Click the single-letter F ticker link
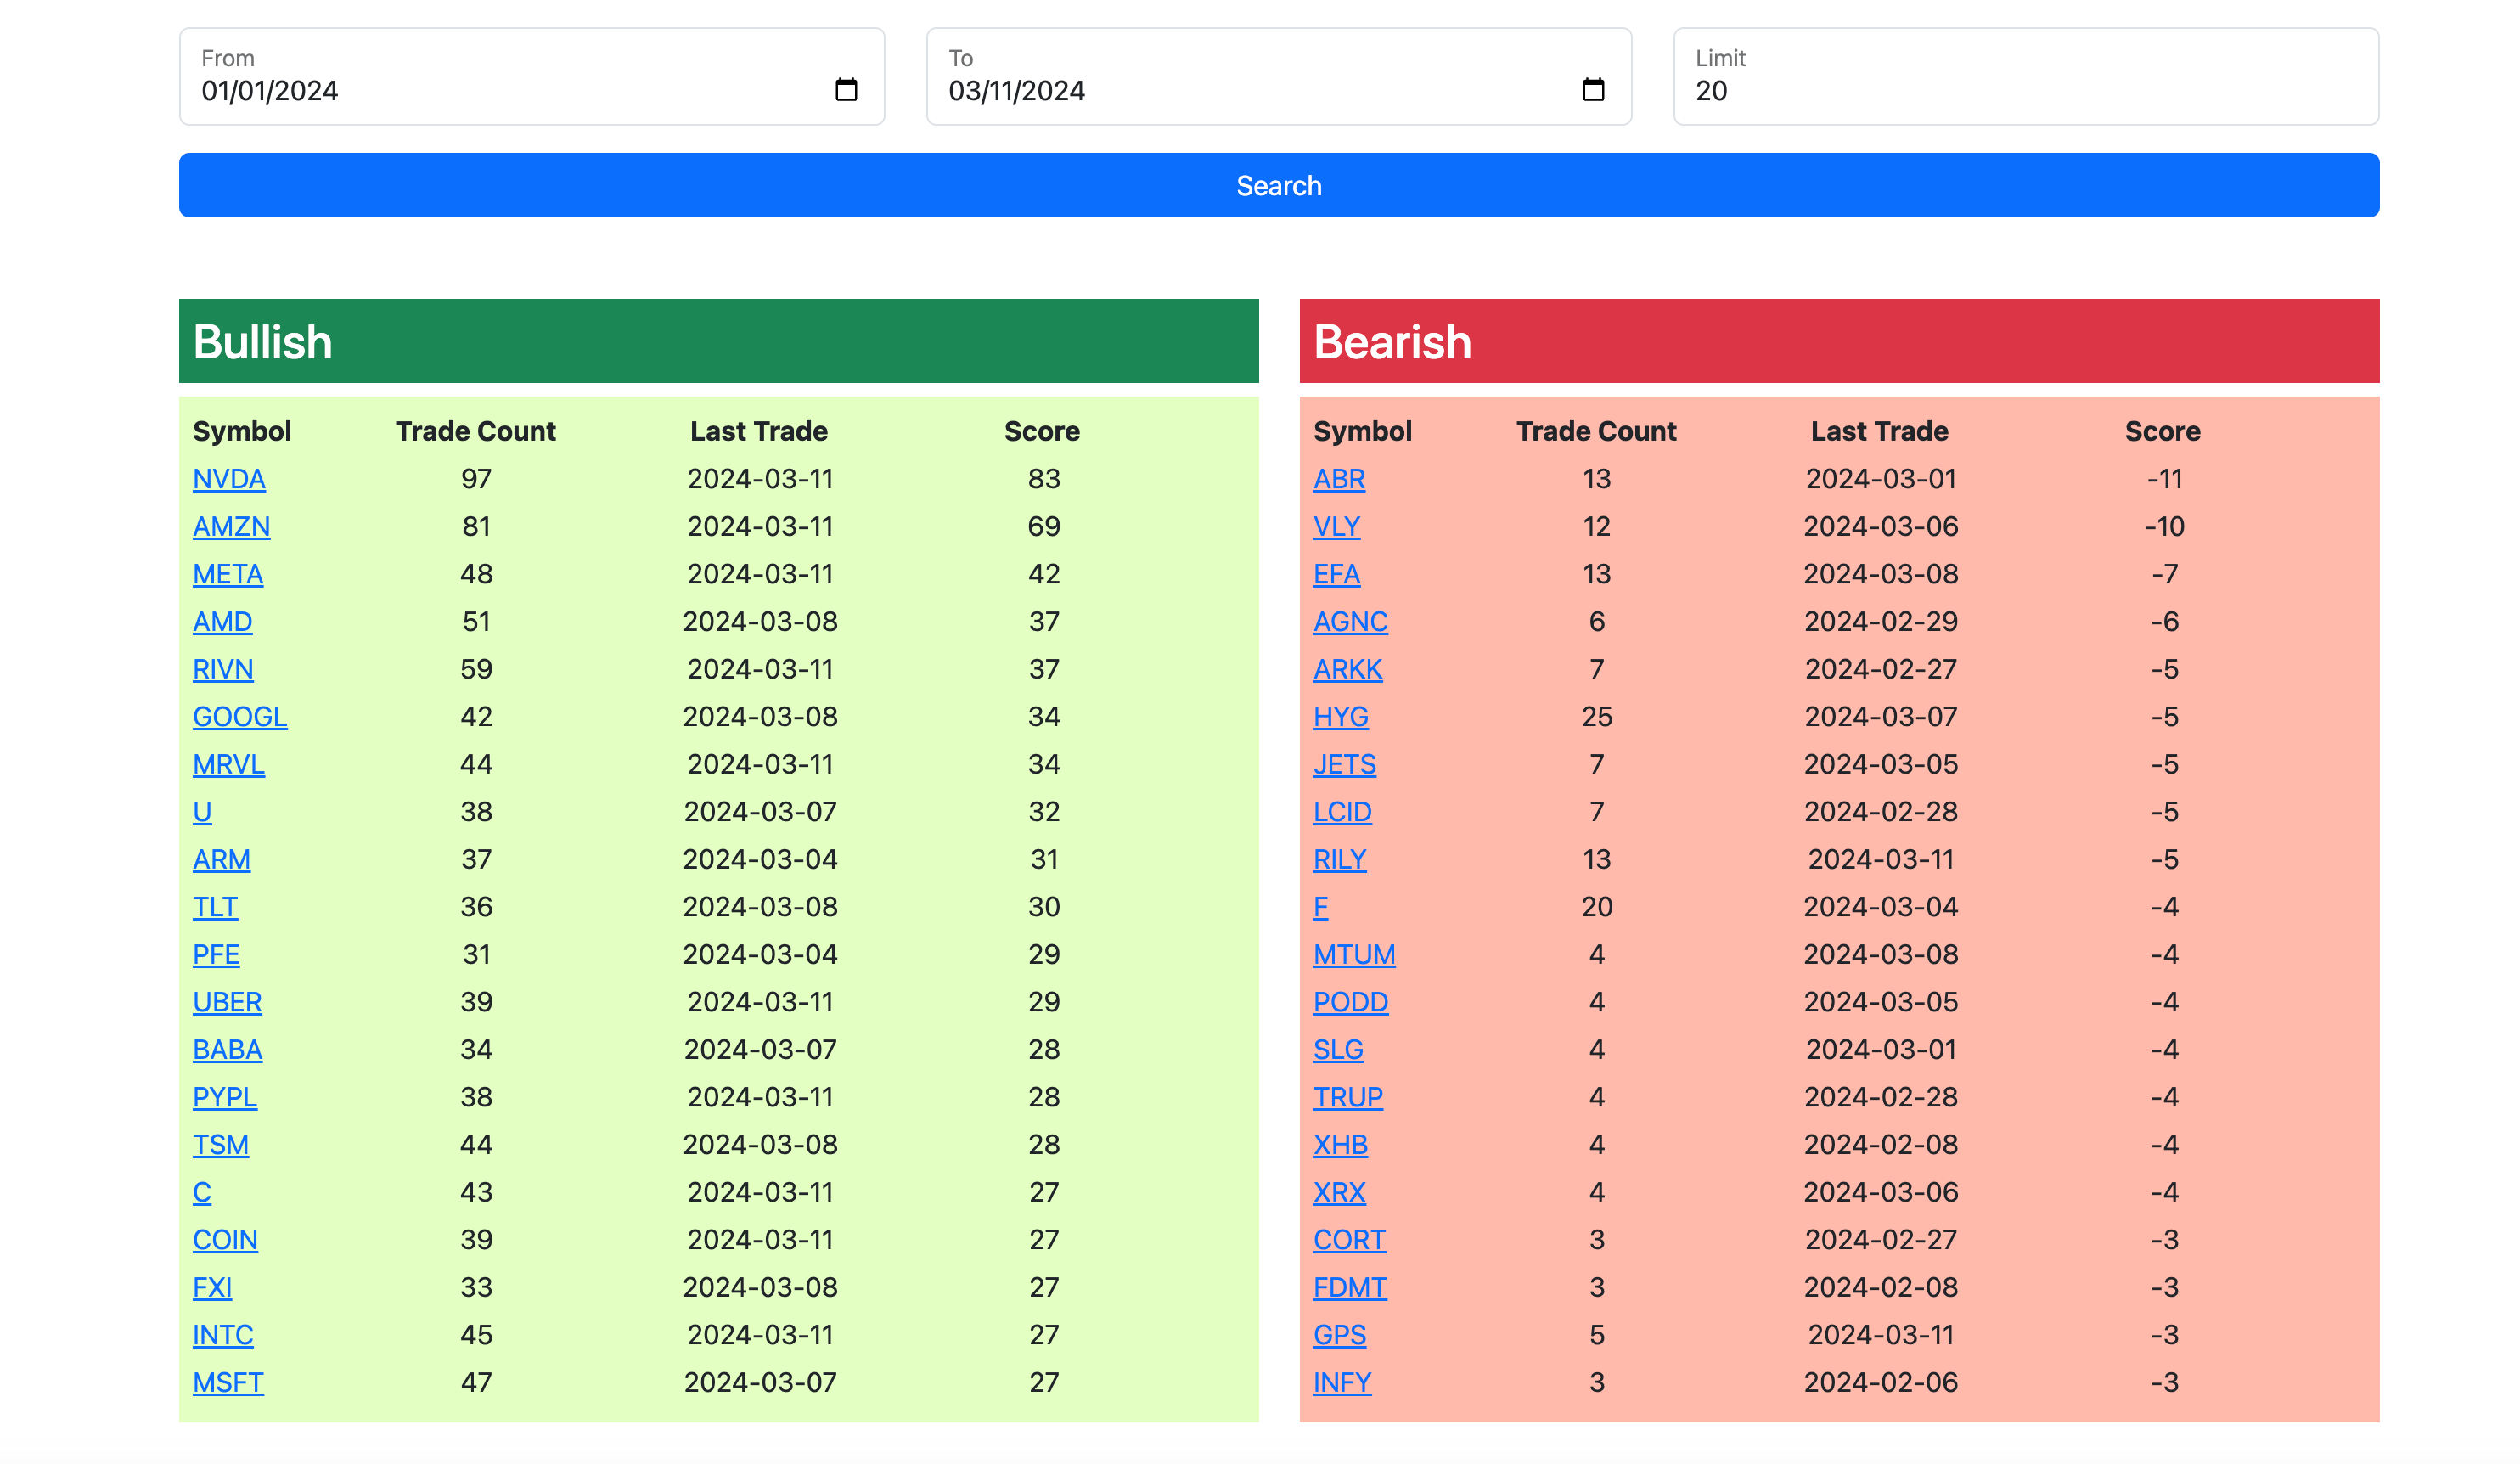 click(x=1320, y=907)
